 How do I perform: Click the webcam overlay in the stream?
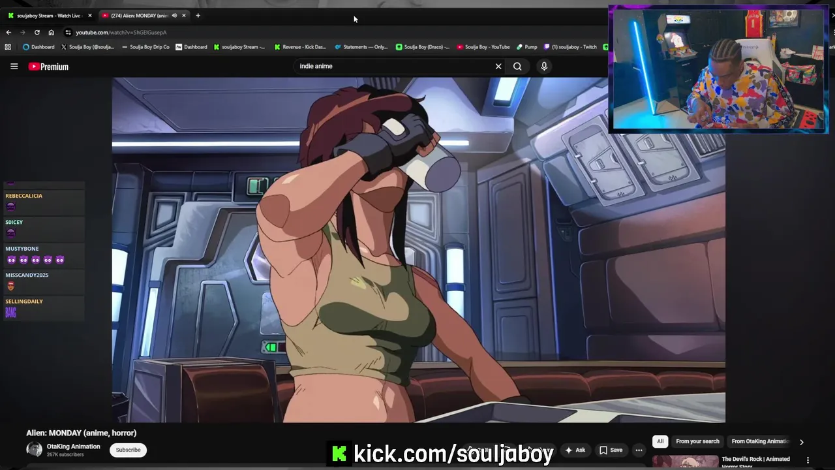(x=718, y=69)
